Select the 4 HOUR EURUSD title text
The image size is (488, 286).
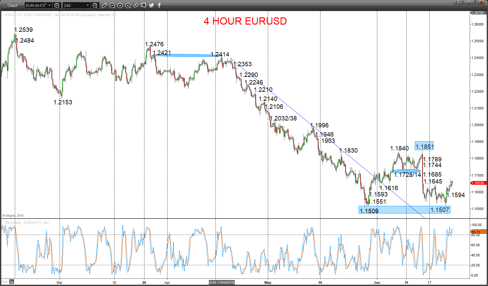245,21
